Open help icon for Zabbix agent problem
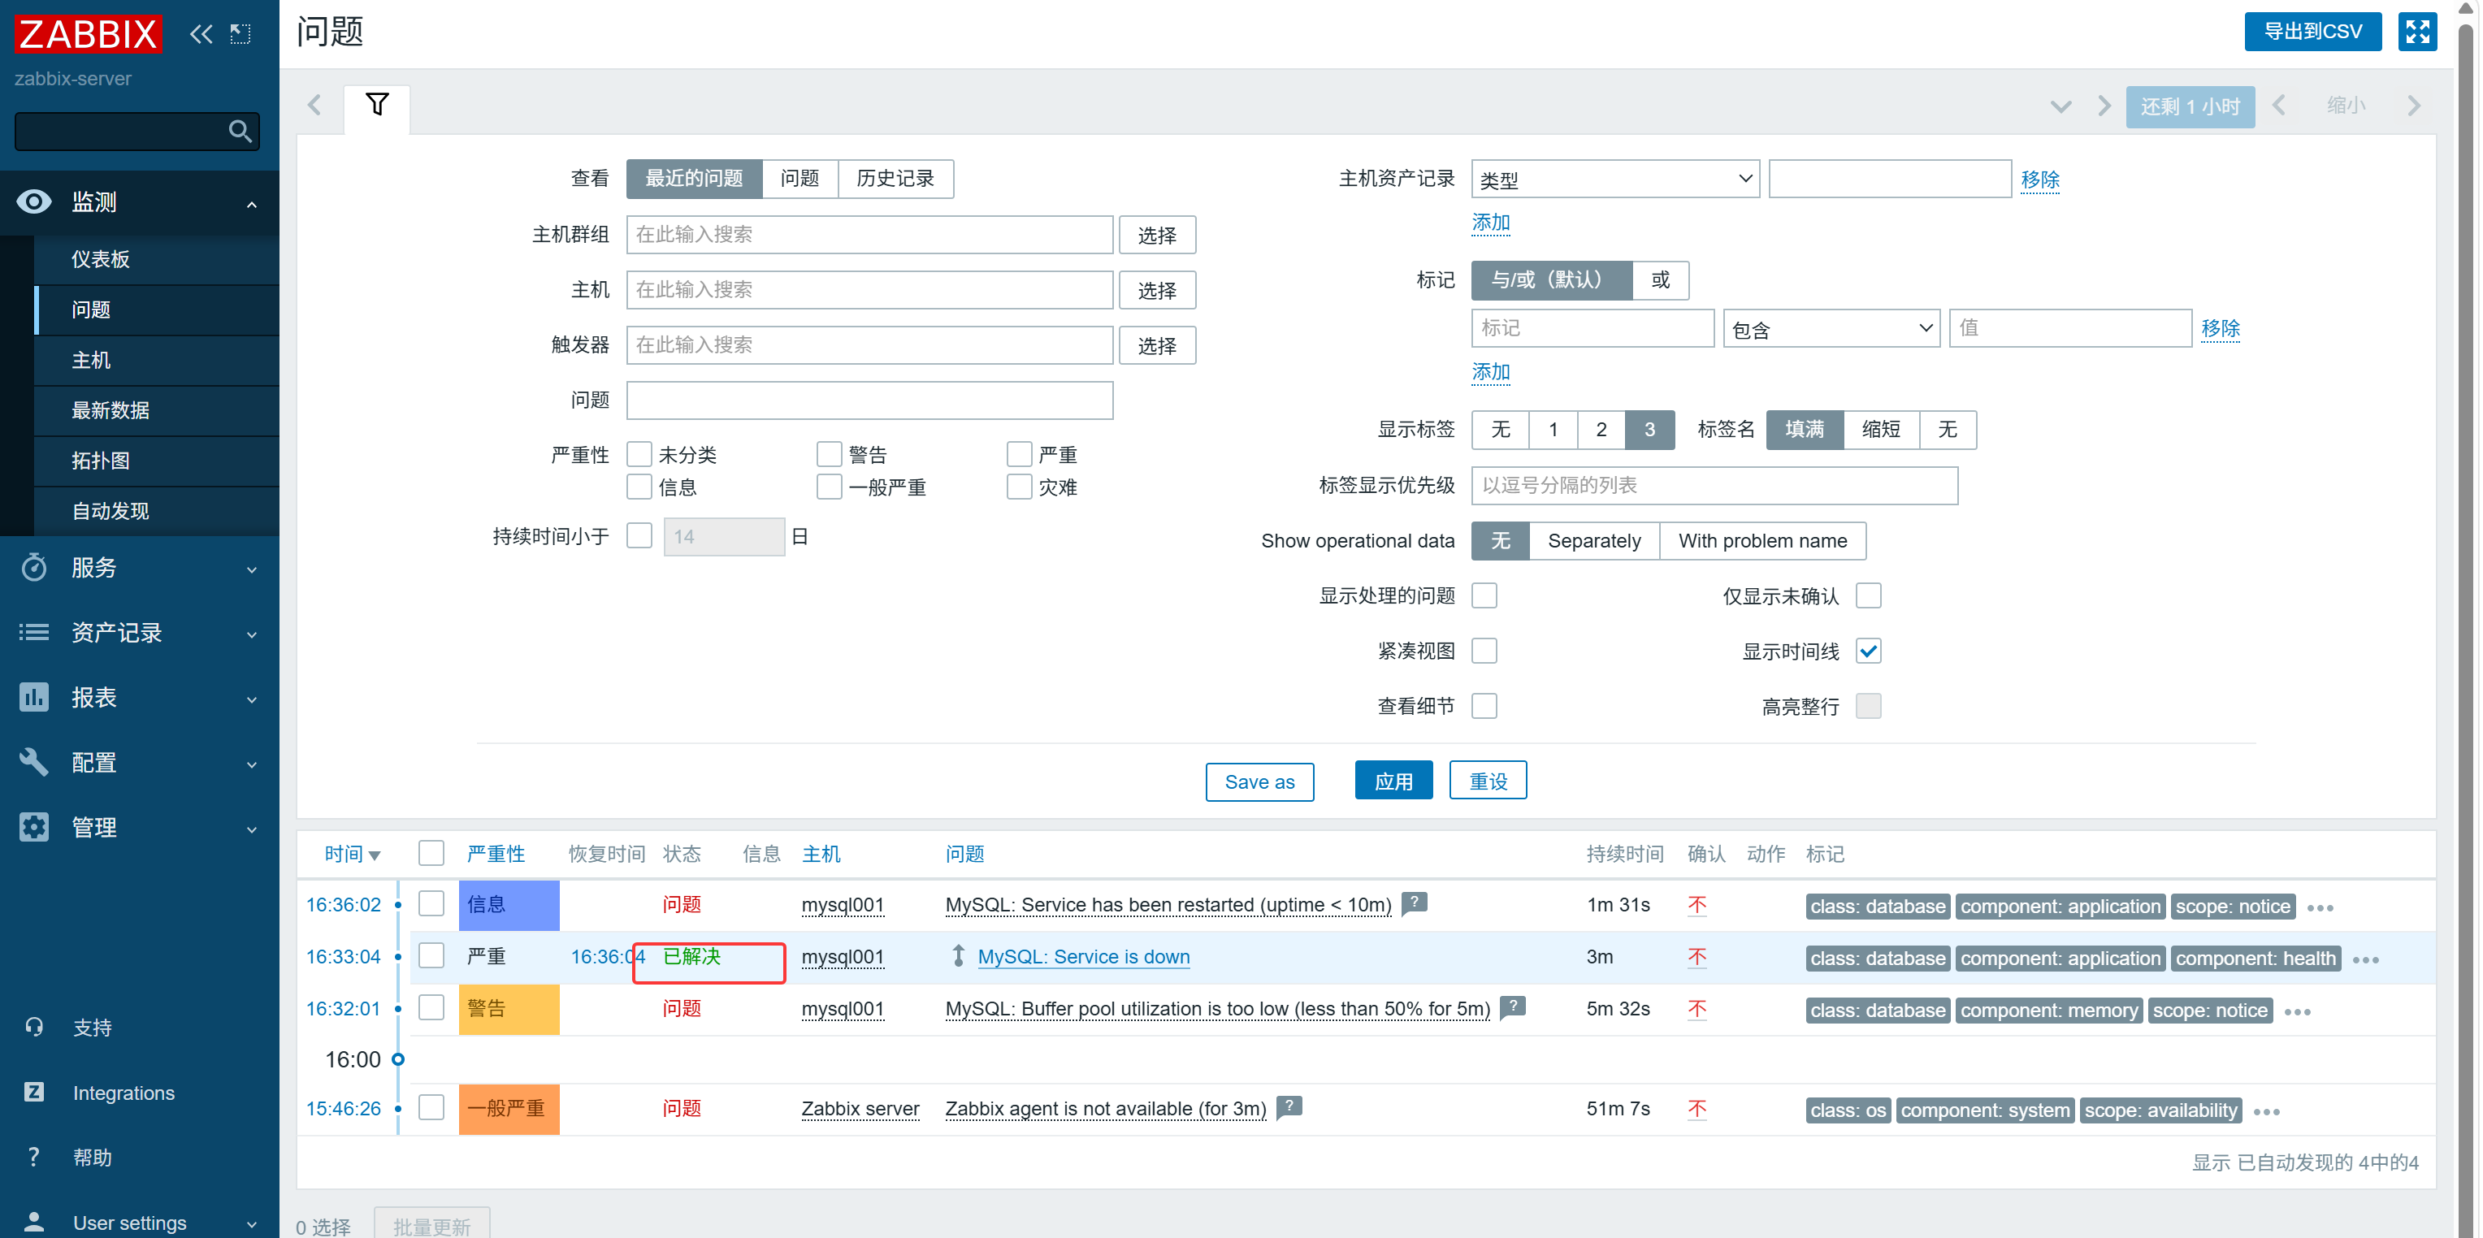This screenshot has width=2483, height=1238. [x=1289, y=1107]
